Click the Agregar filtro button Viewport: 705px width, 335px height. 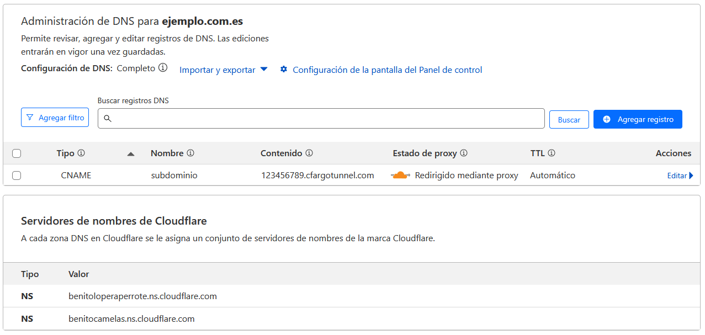point(55,118)
